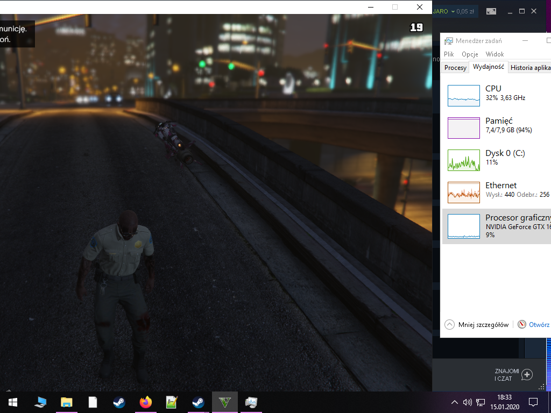
Task: Open the computer icon on the taskbar
Action: [40, 402]
